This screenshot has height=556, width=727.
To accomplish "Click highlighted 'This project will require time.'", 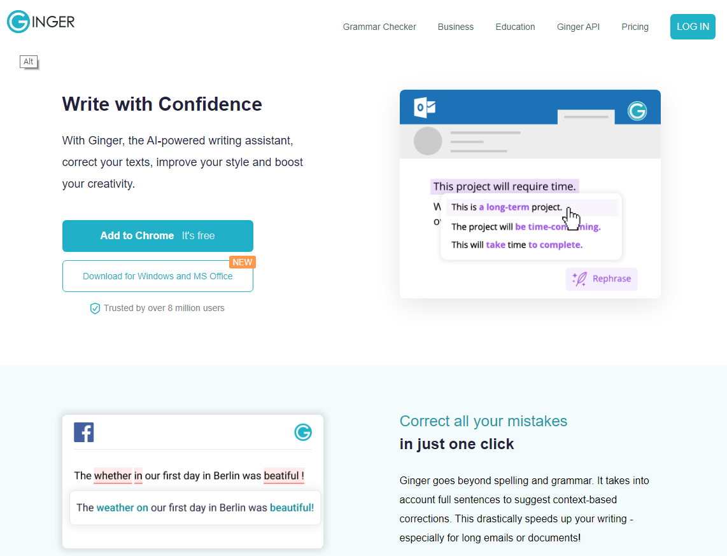I will (x=504, y=186).
